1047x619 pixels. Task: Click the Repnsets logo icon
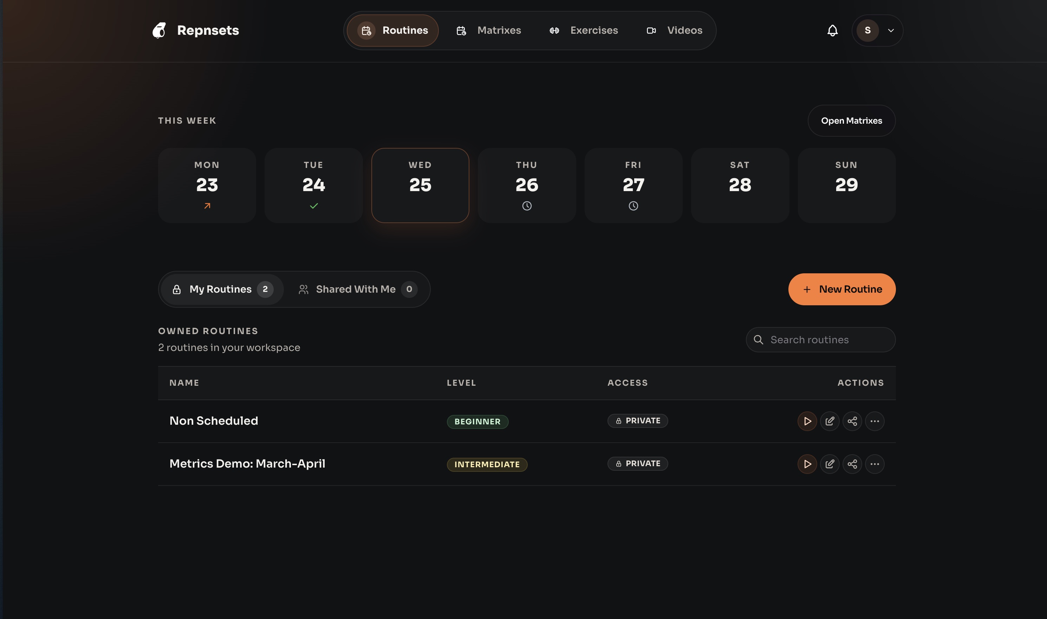click(x=160, y=30)
